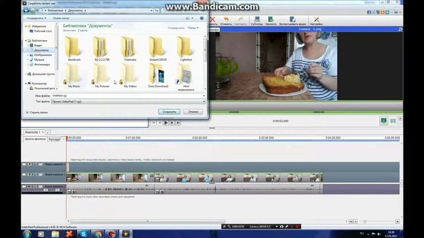The width and height of the screenshot is (424, 238).
Task: Click the dual-screen preview mode icon
Action: 393,121
